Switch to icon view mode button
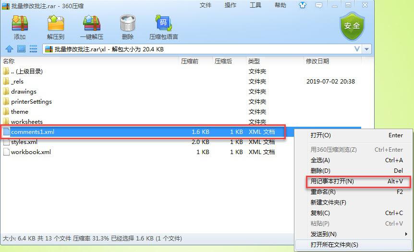This screenshot has height=252, width=414. coord(22,49)
